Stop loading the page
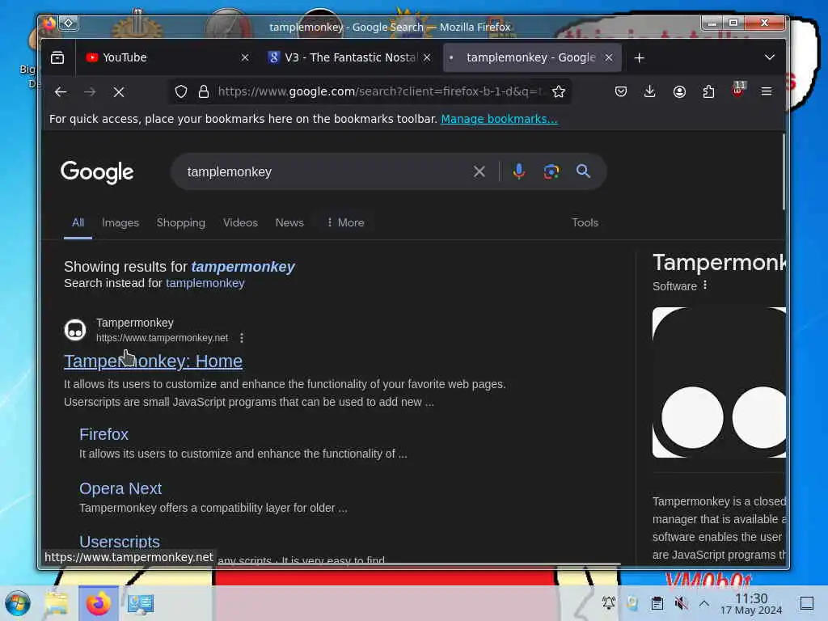The width and height of the screenshot is (828, 621). tap(119, 92)
